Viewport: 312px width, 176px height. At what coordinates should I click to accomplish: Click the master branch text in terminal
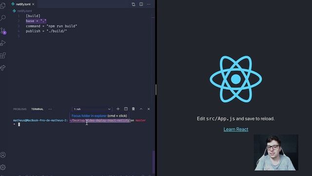(140, 120)
